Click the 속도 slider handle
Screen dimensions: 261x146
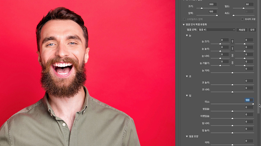coord(234,15)
